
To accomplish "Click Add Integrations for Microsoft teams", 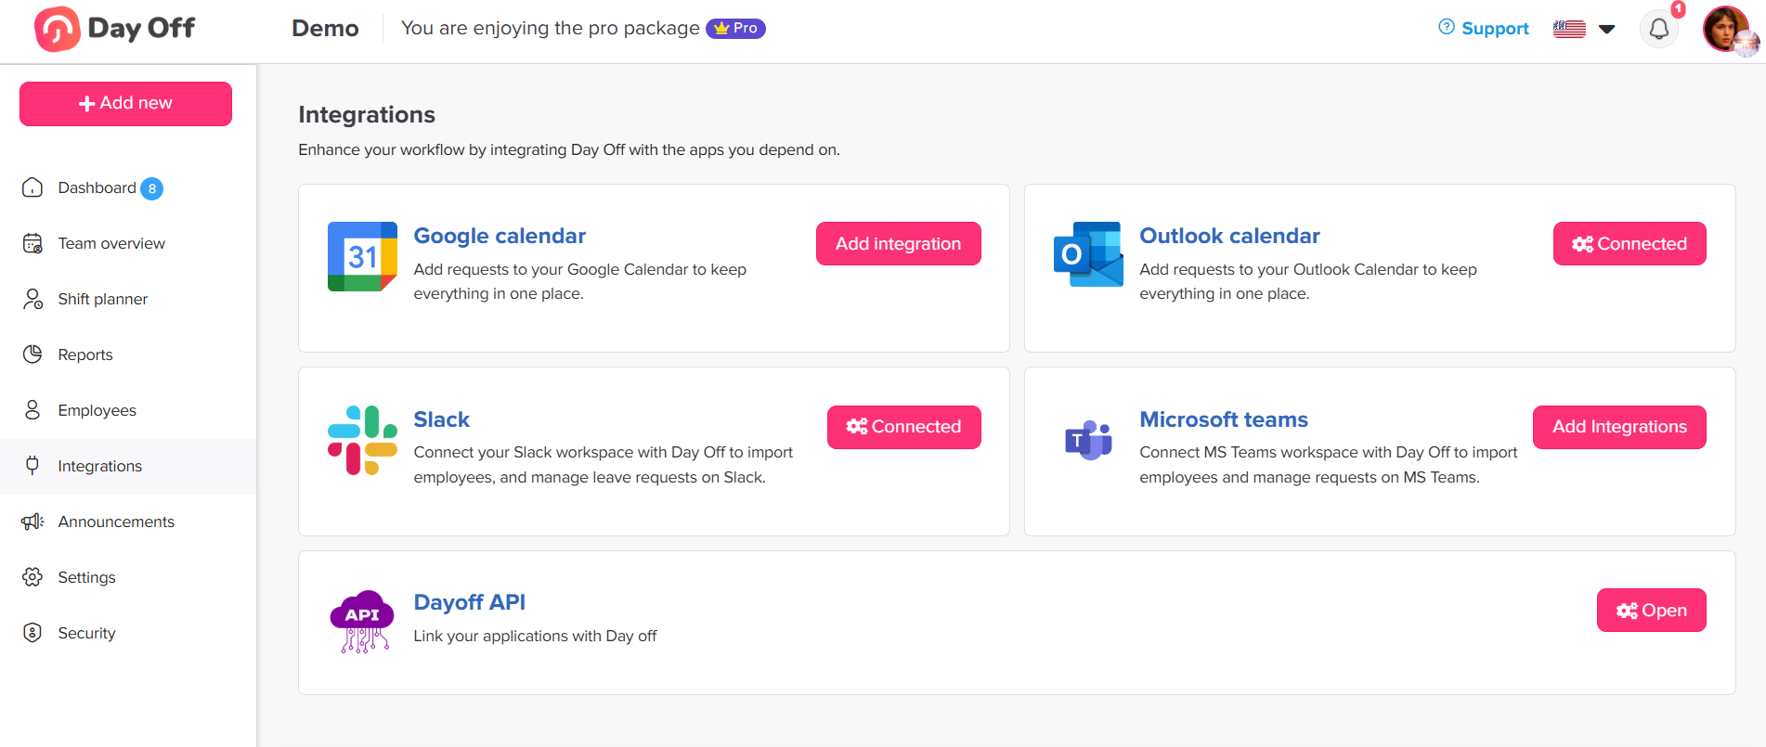I will point(1618,427).
